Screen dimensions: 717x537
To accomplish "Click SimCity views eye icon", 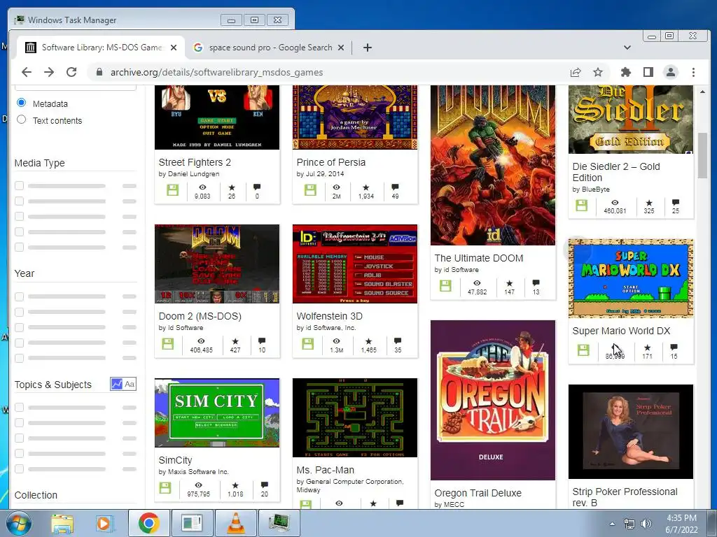I will [x=198, y=485].
